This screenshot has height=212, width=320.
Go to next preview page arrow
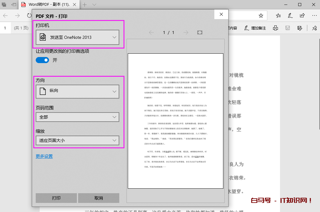click(x=186, y=32)
